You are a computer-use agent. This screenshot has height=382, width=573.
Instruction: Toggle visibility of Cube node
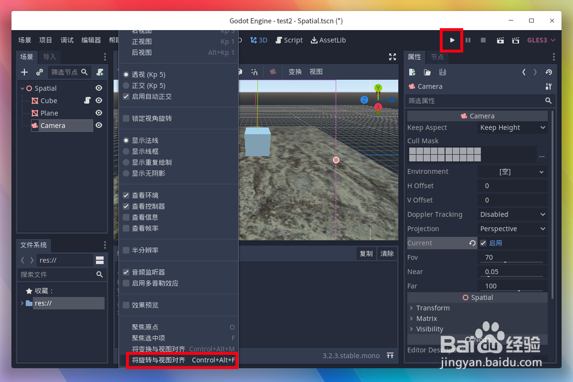[99, 100]
